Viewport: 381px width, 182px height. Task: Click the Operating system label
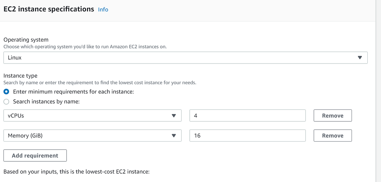pyautogui.click(x=26, y=40)
